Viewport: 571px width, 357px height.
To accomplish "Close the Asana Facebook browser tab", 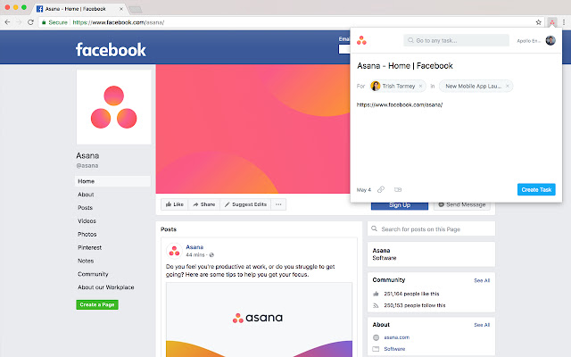I will click(121, 9).
